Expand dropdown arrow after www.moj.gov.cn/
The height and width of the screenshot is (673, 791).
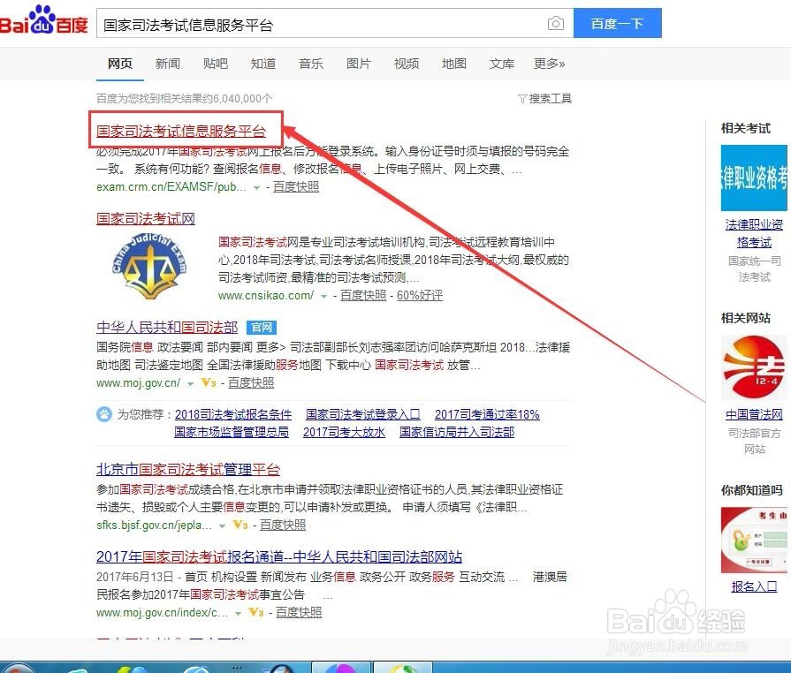190,383
